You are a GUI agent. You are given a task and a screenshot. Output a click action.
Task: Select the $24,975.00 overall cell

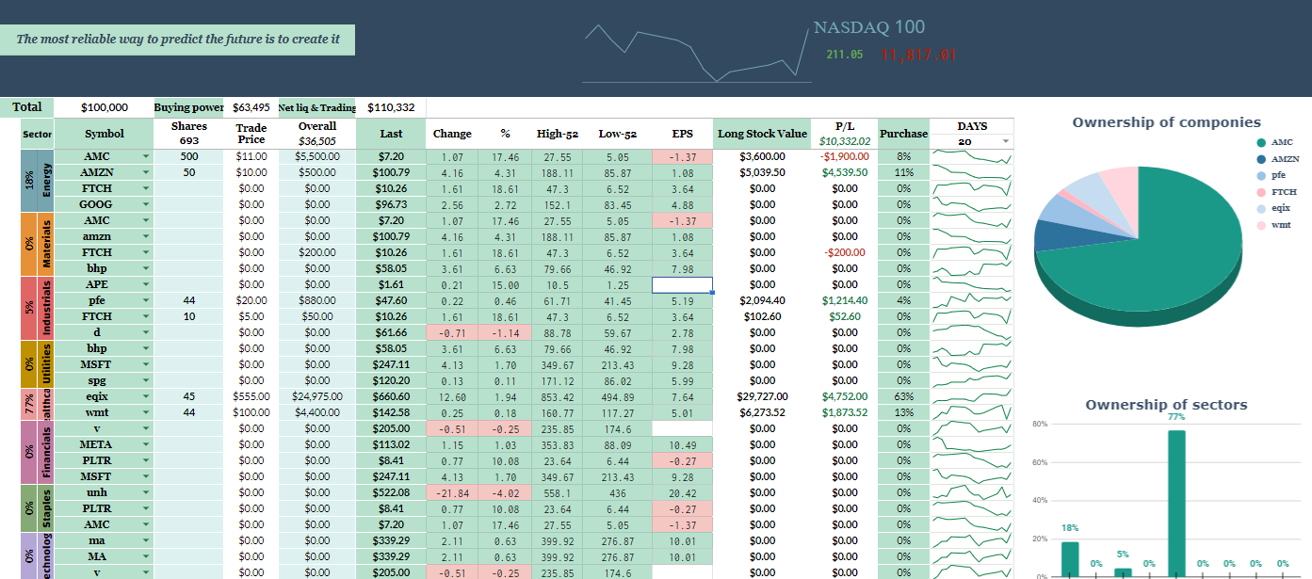317,396
